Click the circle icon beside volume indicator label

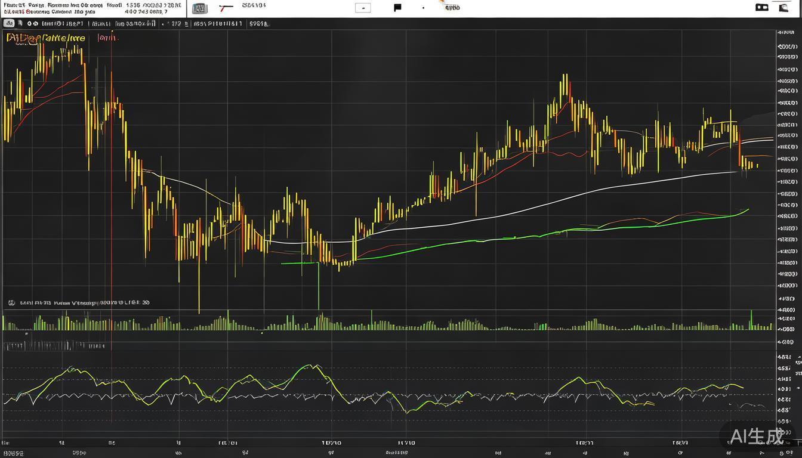click(11, 302)
